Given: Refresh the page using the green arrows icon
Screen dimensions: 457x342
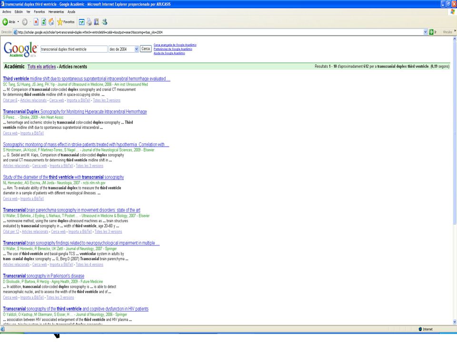Looking at the screenshot, I should (44, 22).
